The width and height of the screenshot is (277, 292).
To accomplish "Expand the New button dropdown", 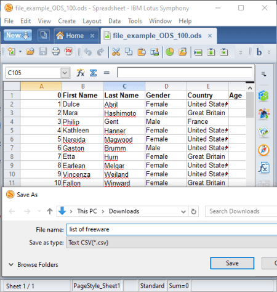I will (x=26, y=35).
